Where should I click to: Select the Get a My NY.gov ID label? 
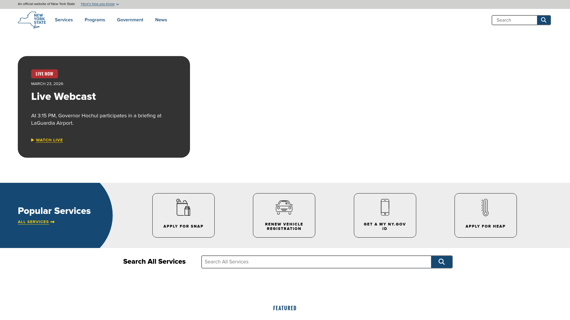click(385, 226)
